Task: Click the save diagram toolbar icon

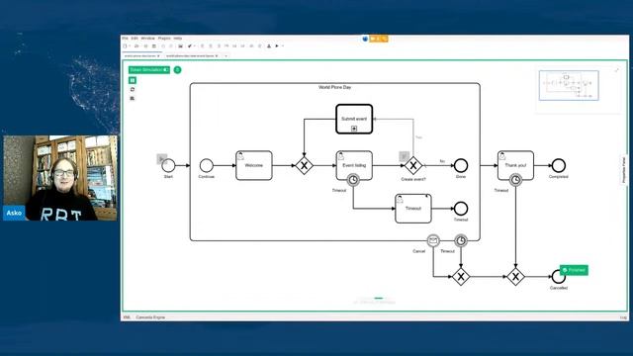Action: 145,46
